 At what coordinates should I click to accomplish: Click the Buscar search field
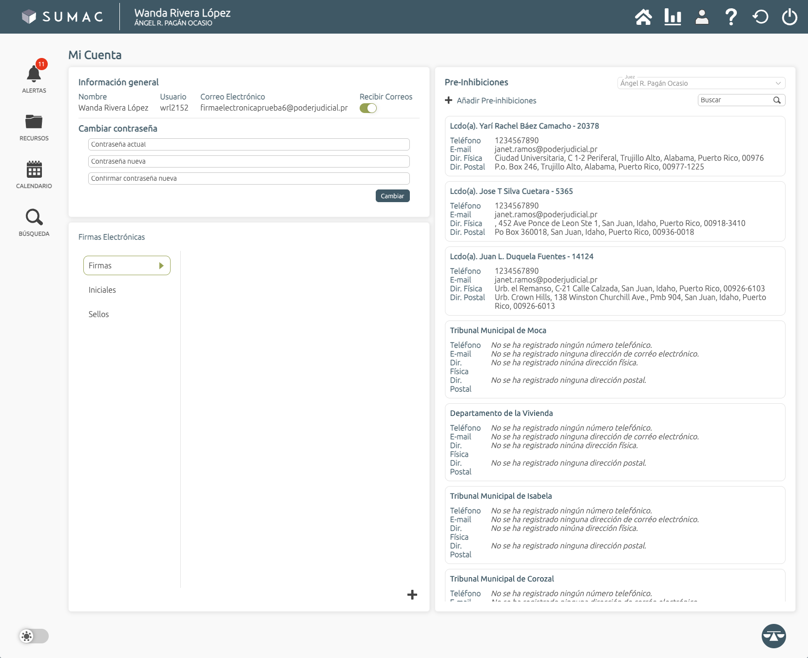[735, 100]
